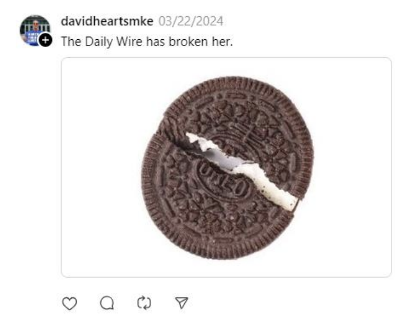Open the broken Oreo cookie image

point(226,167)
